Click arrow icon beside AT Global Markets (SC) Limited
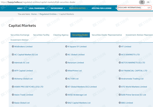The image size is (153, 107). 66,87
